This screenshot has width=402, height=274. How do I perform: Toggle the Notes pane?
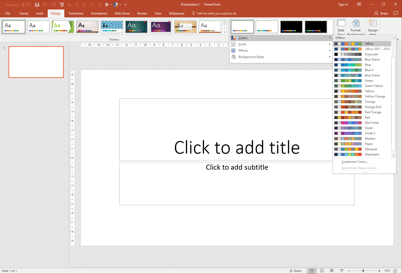296,271
